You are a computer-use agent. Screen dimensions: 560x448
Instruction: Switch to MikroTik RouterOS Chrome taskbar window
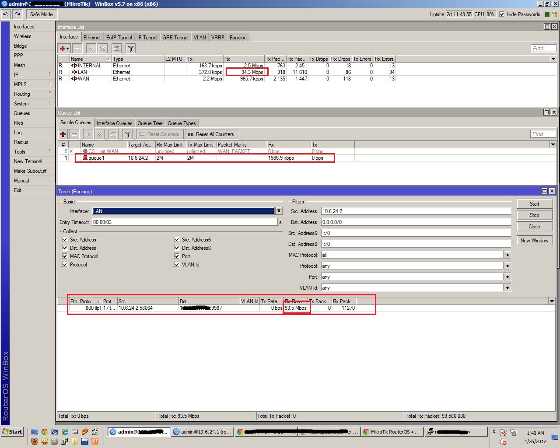[x=392, y=432]
